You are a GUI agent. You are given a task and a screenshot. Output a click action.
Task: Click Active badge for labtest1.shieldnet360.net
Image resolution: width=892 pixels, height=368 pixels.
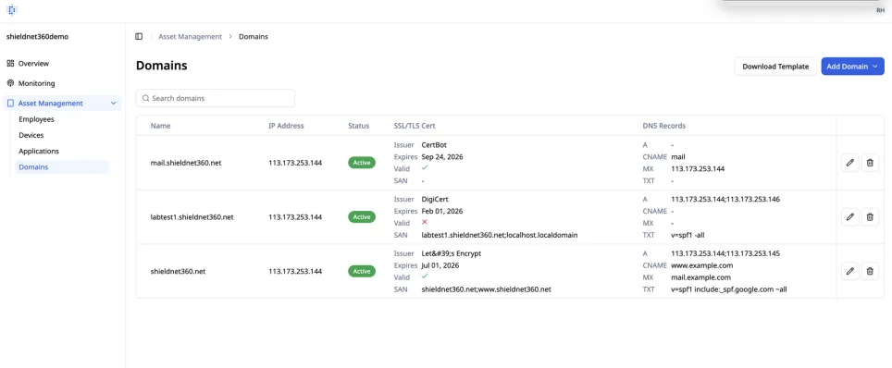pos(362,216)
